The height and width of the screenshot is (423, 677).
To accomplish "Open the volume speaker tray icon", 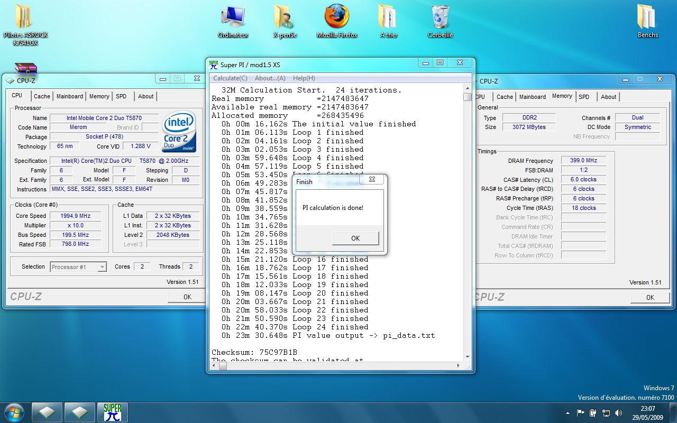I will 618,412.
